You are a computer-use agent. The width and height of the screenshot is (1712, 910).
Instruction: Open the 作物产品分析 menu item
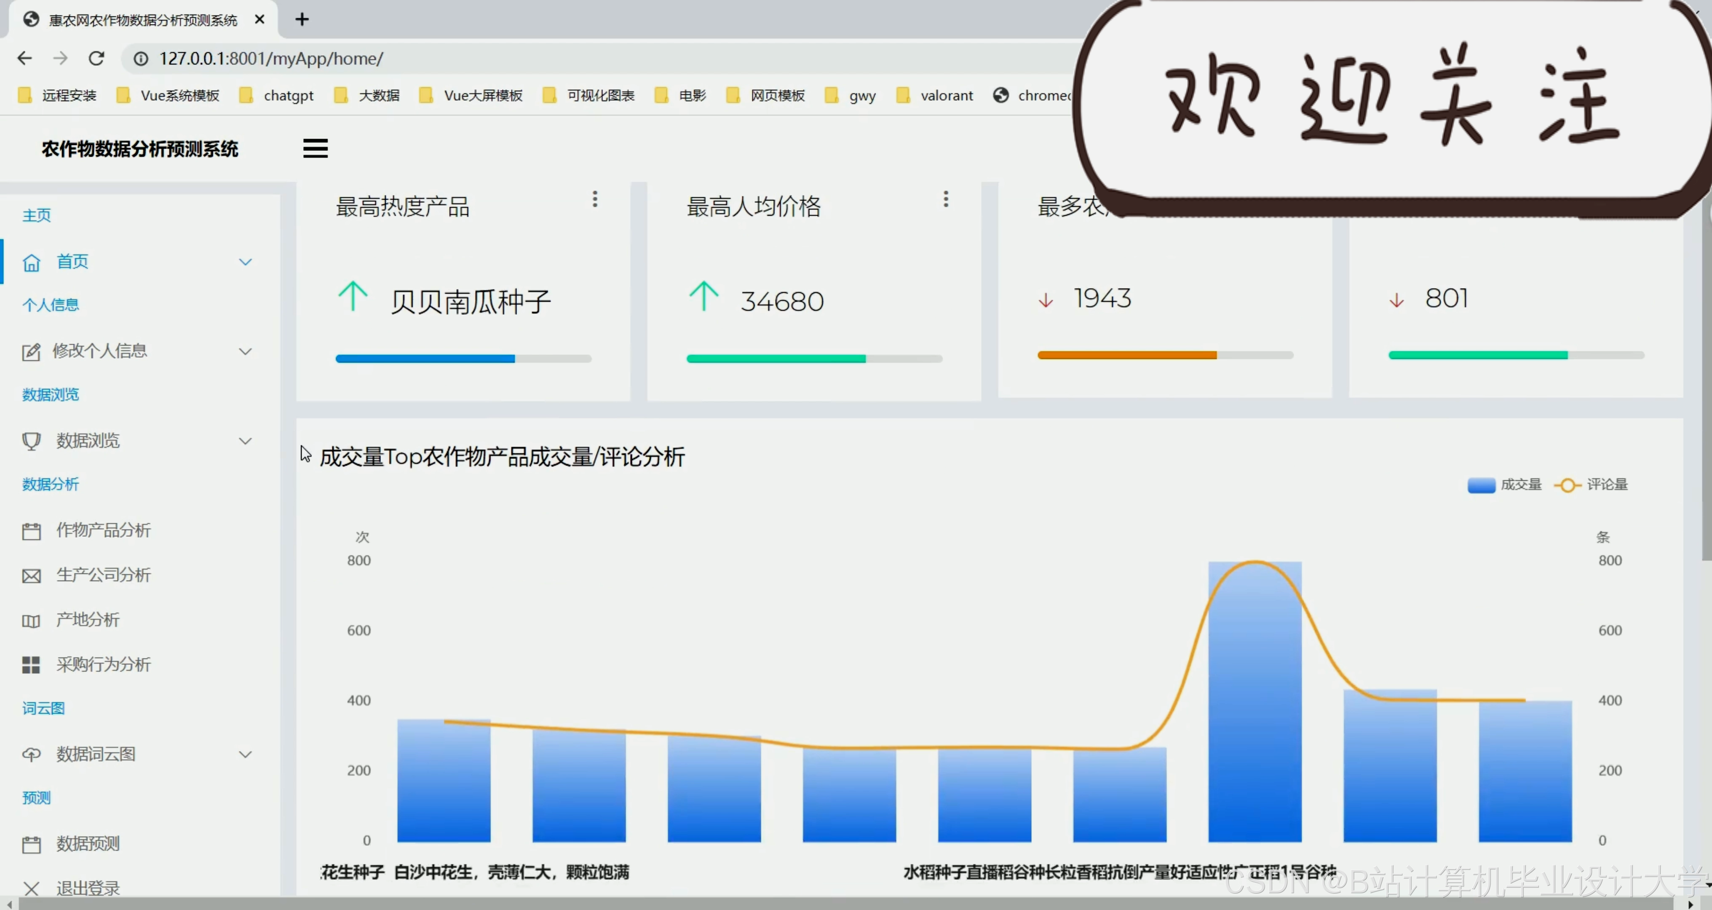tap(103, 530)
